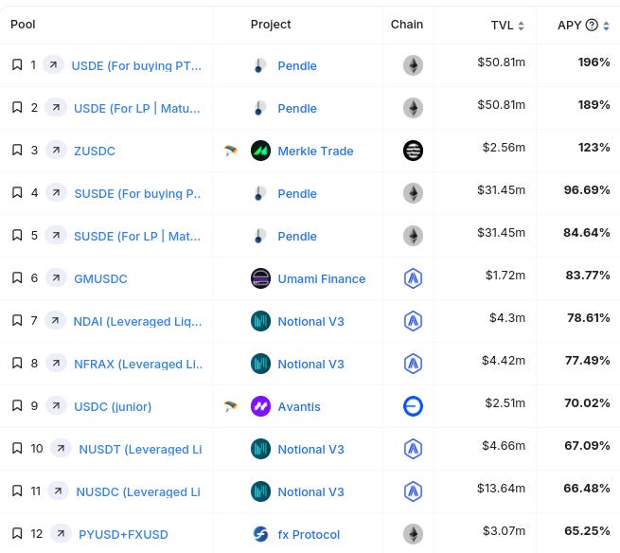Click the Aptos chain icon for ZUSDC
The image size is (620, 553).
[x=413, y=151]
